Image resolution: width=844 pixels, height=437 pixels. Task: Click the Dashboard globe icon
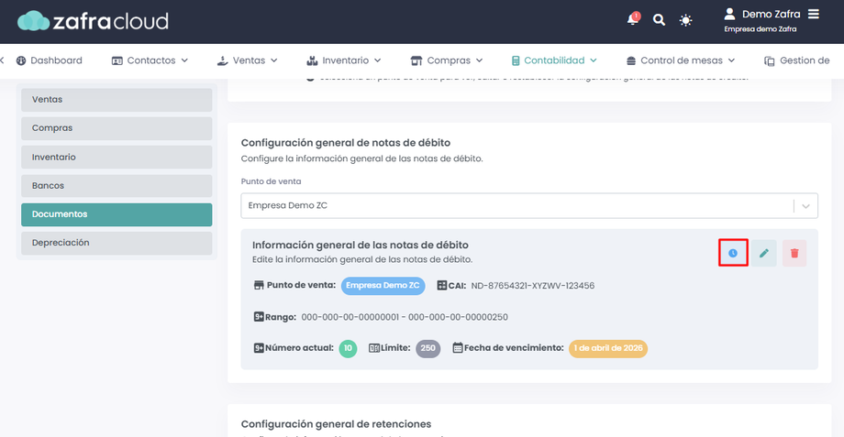click(21, 60)
